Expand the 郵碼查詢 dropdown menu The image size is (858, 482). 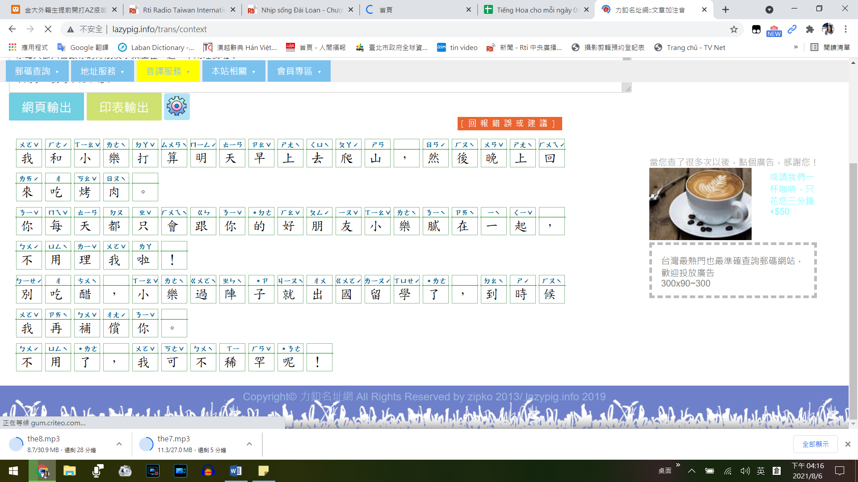tap(38, 71)
